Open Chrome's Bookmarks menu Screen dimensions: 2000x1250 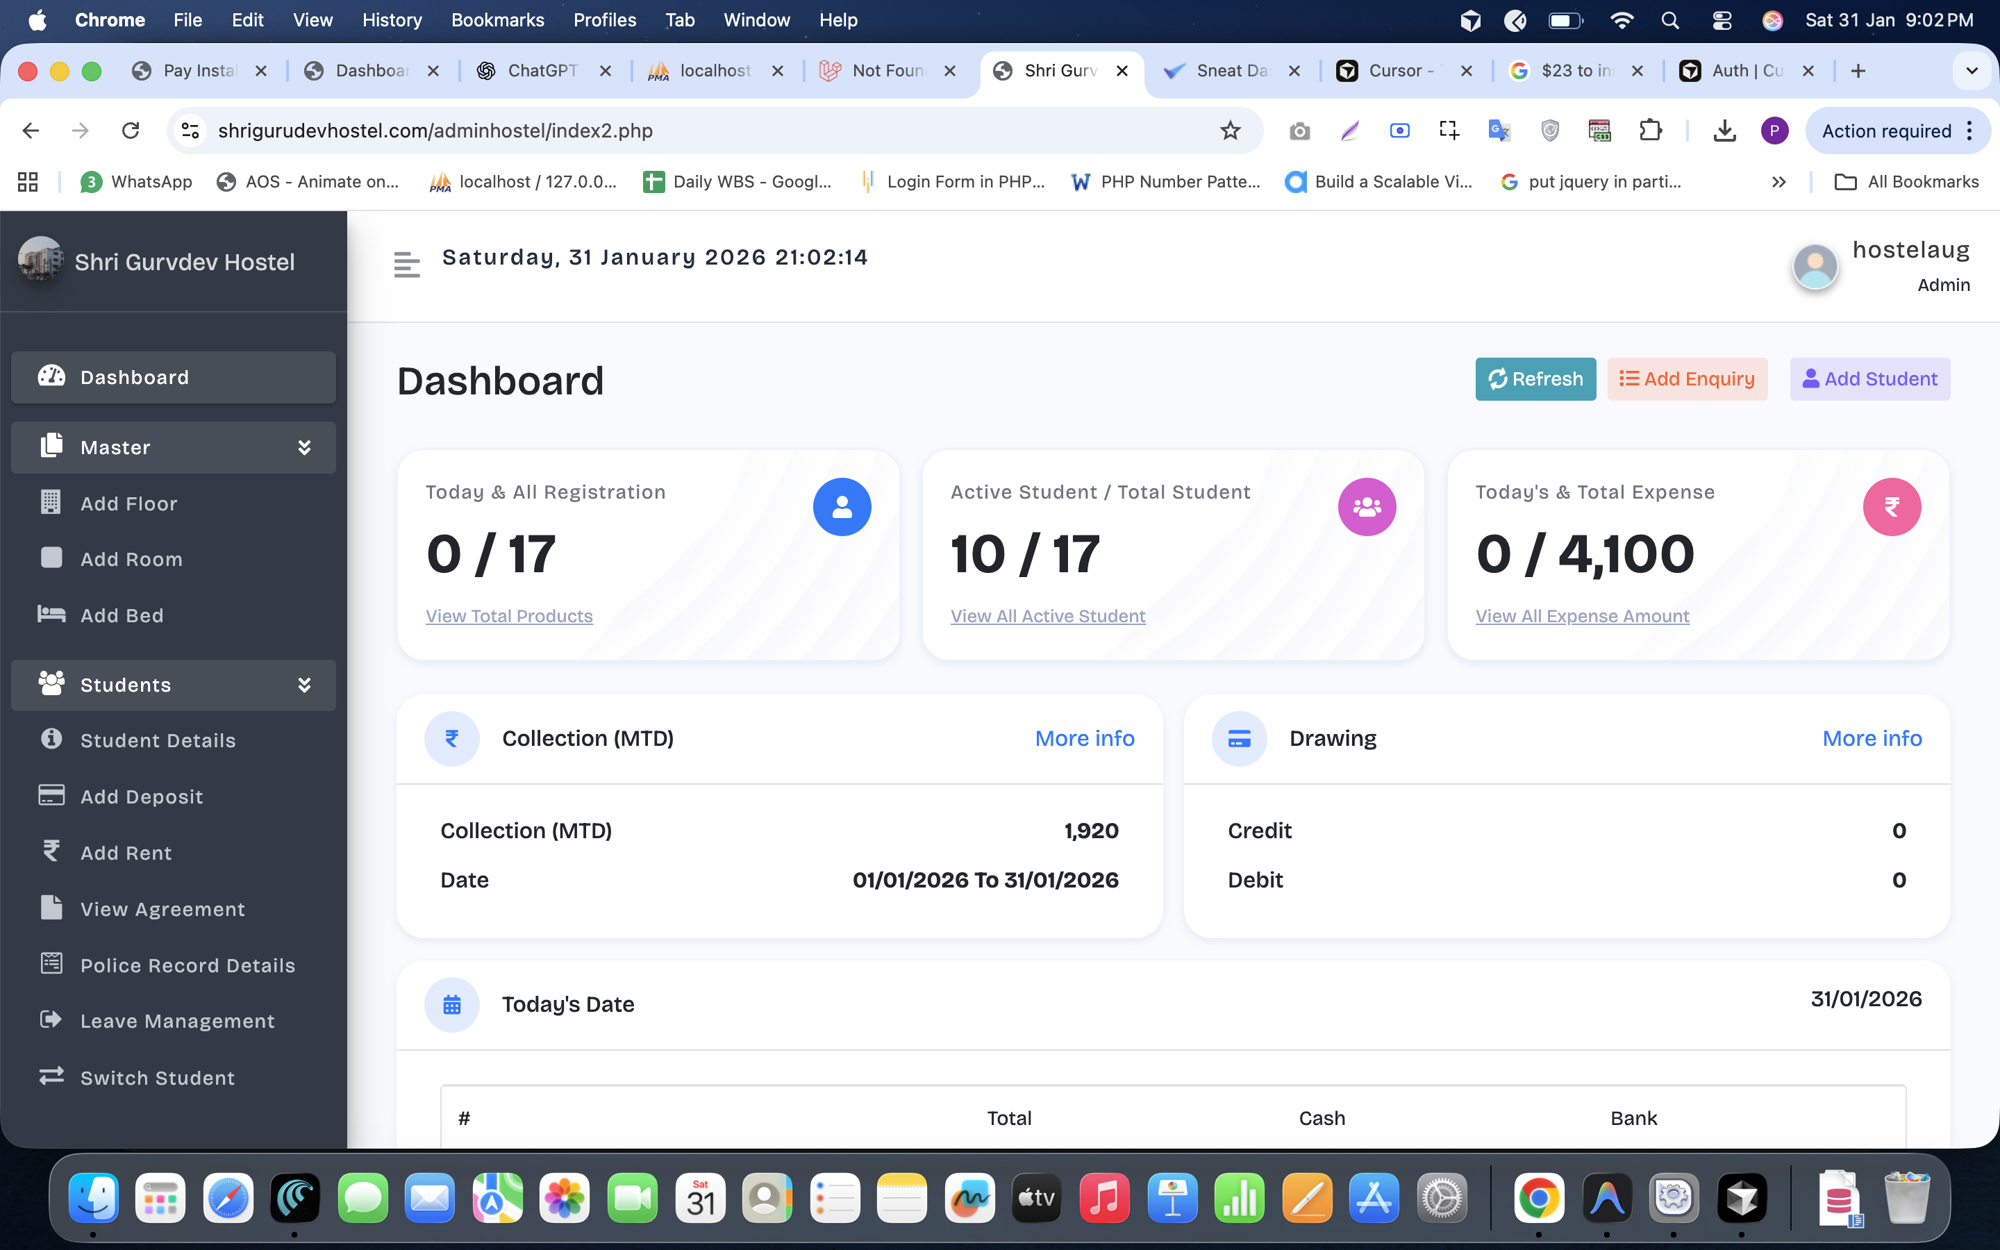(x=497, y=20)
